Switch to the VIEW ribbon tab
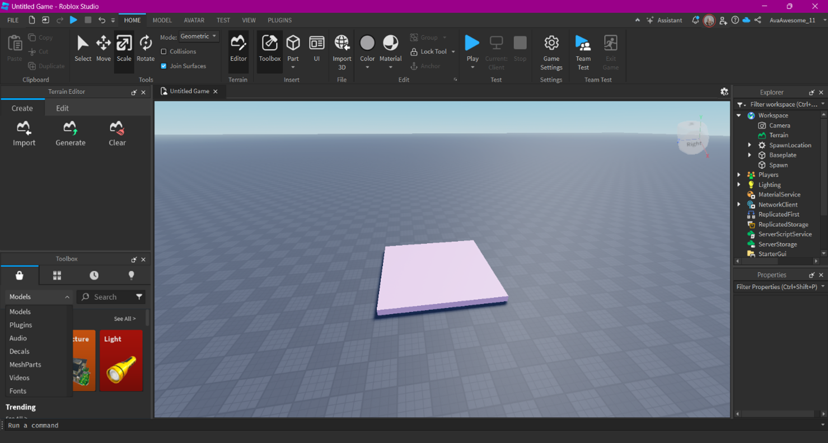828x443 pixels. (x=249, y=20)
